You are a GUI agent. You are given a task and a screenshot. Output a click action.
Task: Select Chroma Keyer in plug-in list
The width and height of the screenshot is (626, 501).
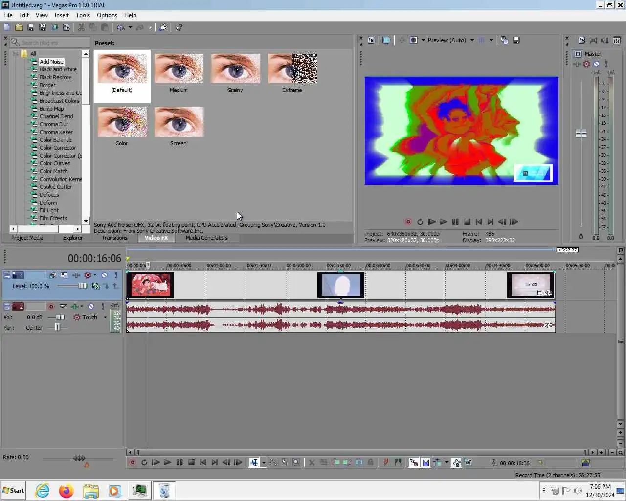(56, 132)
